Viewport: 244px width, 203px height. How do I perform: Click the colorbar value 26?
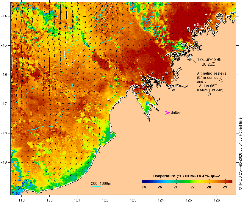click(x=176, y=187)
